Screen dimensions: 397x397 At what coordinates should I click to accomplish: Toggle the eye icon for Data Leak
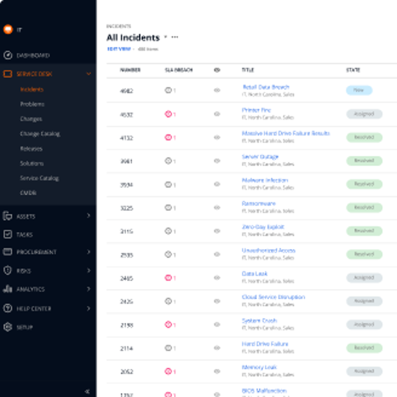pos(217,278)
